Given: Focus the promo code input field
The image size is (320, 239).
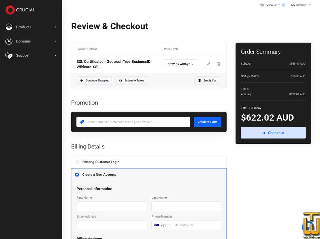Looking at the screenshot, I should [x=133, y=122].
